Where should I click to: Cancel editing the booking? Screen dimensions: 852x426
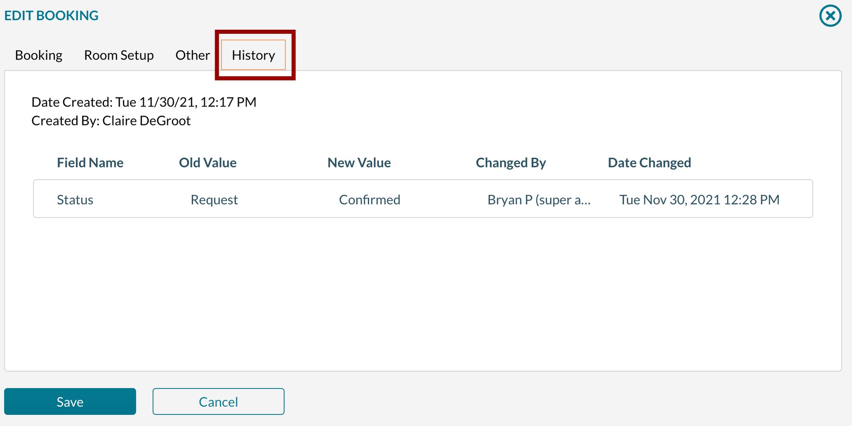pos(218,401)
